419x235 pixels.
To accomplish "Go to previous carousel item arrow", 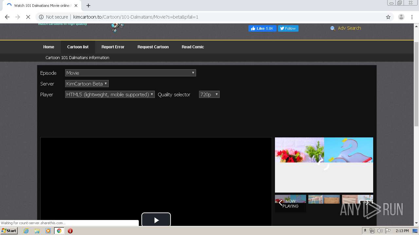I will [x=280, y=203].
